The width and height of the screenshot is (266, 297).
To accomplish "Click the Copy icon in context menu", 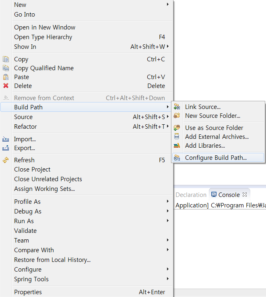I will coord(6,59).
